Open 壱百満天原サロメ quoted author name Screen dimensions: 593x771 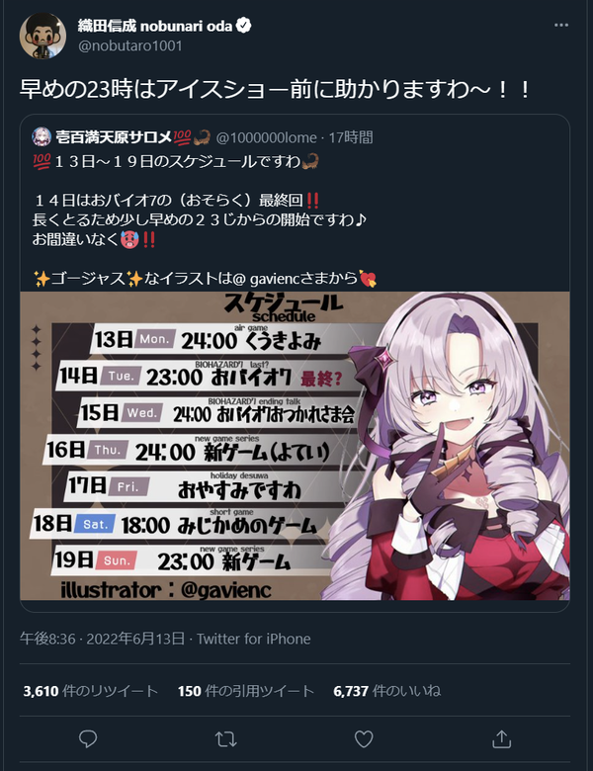coord(114,137)
